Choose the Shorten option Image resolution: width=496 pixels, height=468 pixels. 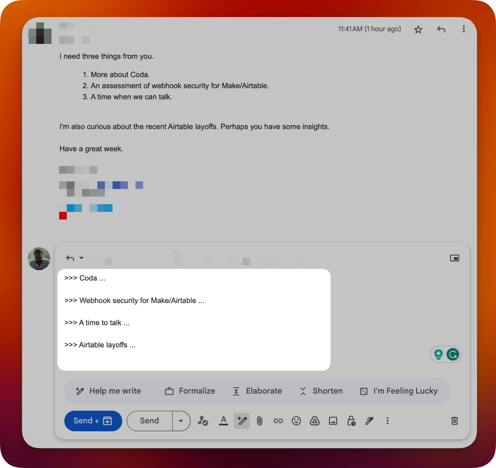click(x=321, y=391)
